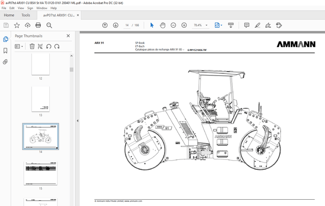The width and height of the screenshot is (325, 206).
Task: Close the Page Thumbnails panel
Action: coord(68,36)
